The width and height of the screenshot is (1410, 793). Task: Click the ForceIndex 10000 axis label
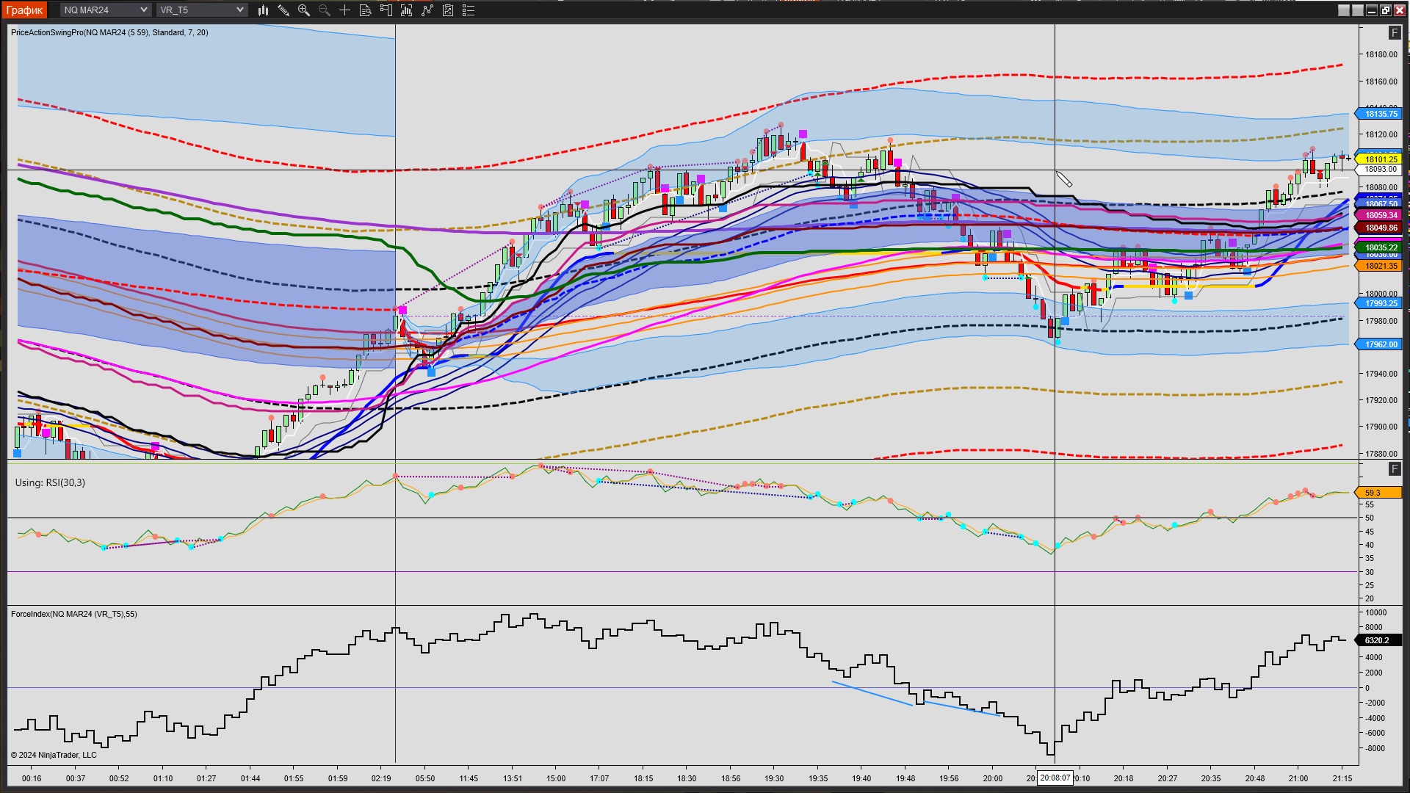point(1376,612)
